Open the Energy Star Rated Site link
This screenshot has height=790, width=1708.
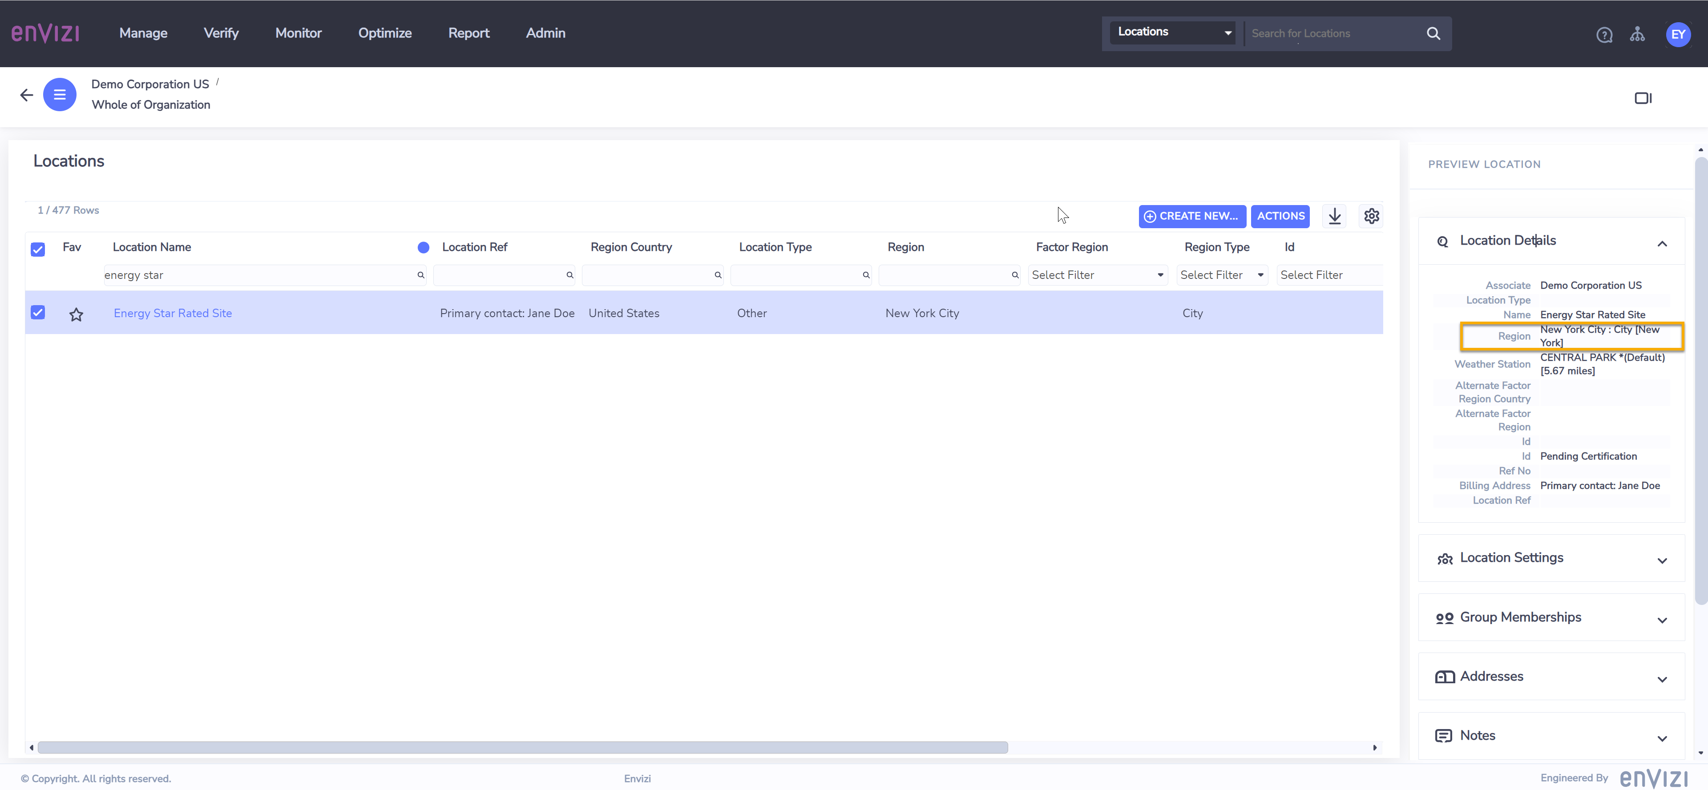click(x=172, y=314)
